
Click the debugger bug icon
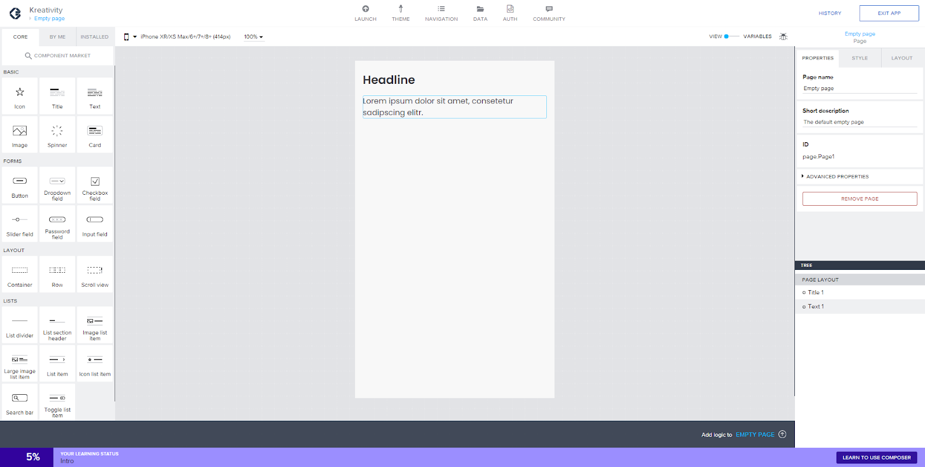pyautogui.click(x=783, y=36)
